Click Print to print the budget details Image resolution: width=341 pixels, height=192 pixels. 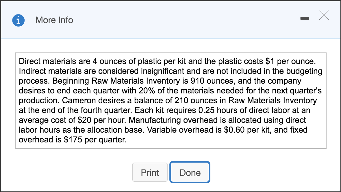150,172
